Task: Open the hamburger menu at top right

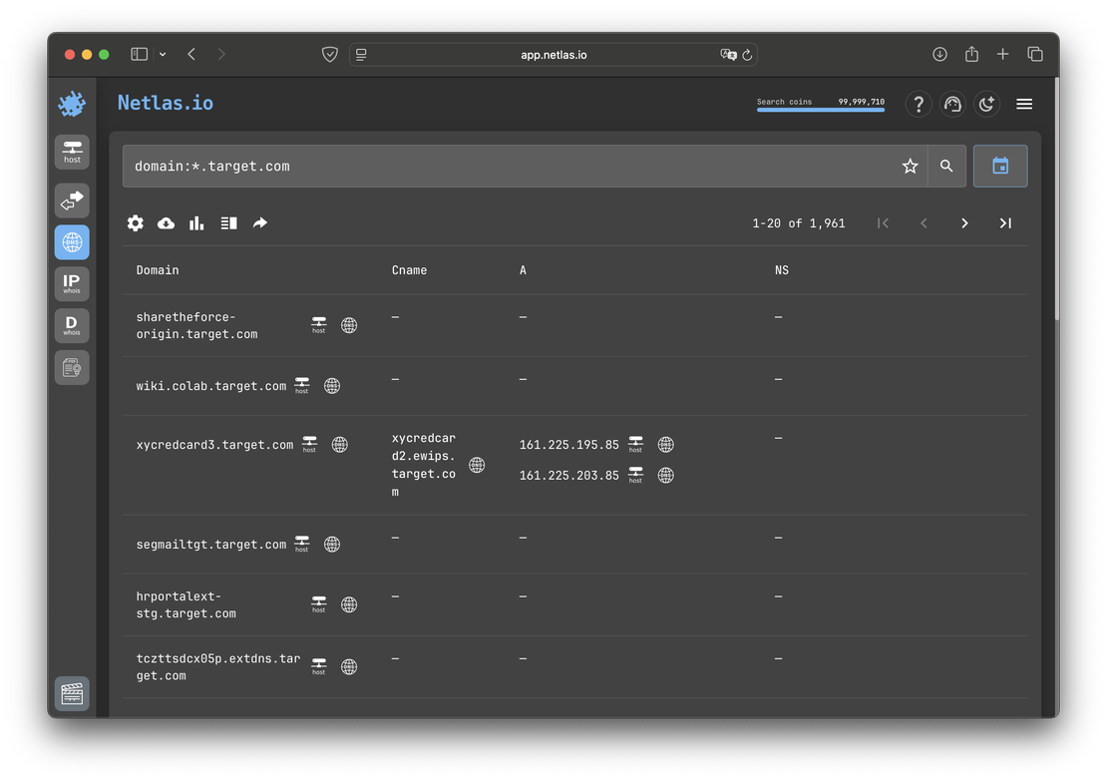Action: point(1024,104)
